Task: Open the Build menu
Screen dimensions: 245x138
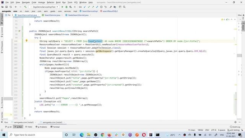Action: pos(58,2)
